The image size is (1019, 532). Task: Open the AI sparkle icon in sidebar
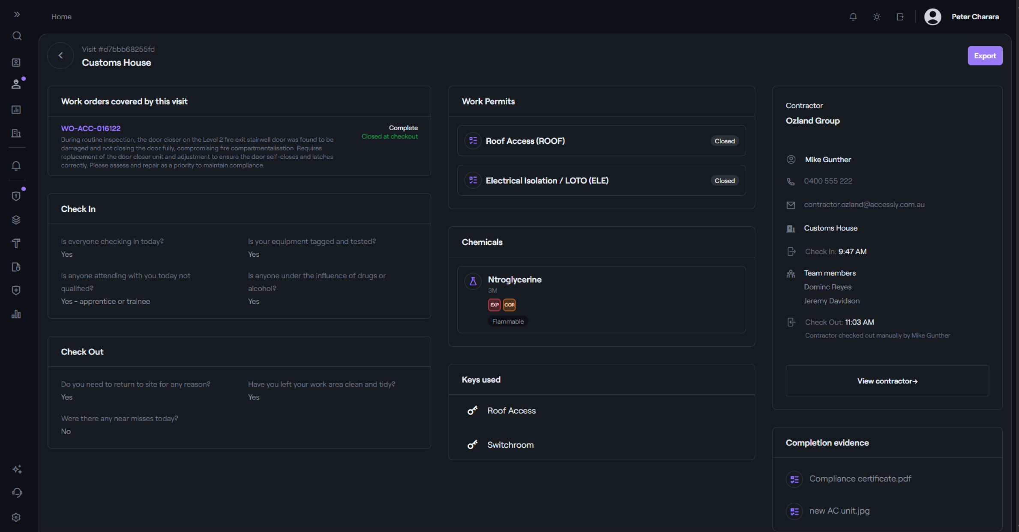[x=17, y=469]
